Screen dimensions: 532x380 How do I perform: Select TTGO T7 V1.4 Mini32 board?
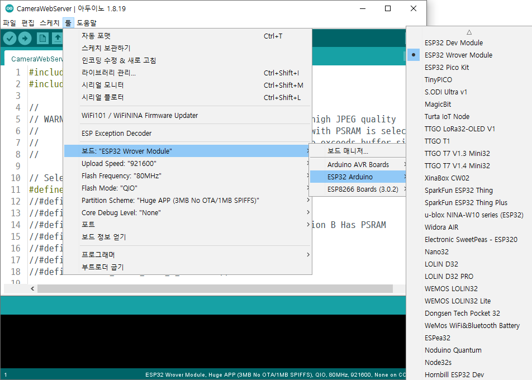point(469,165)
